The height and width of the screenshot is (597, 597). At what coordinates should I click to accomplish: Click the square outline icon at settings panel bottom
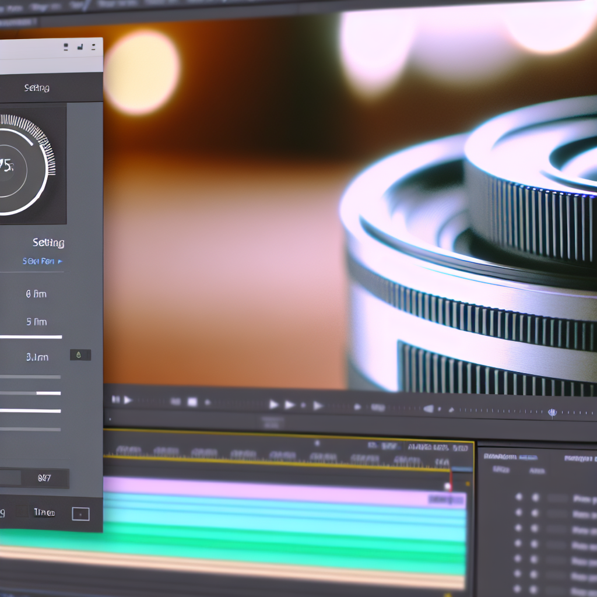point(80,514)
